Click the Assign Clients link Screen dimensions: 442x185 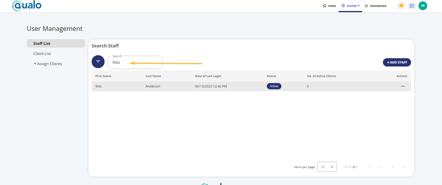tap(48, 64)
